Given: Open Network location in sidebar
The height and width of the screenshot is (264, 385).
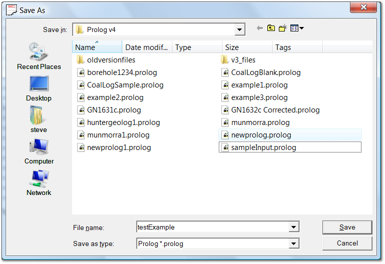Looking at the screenshot, I should coord(39,182).
